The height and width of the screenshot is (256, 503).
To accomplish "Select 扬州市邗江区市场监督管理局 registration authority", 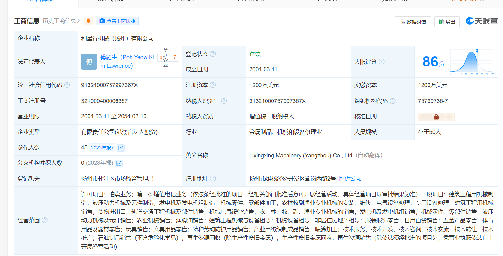I will click(x=117, y=179).
